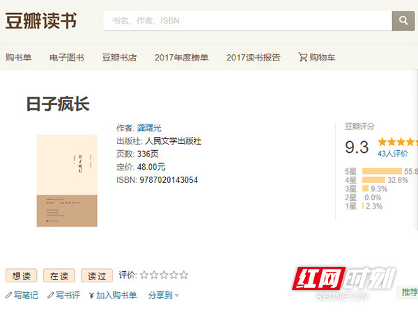
Task: Open the 2017读书报告 page
Action: coord(254,58)
